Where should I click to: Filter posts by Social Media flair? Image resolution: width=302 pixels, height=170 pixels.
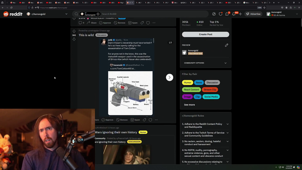tap(211, 97)
